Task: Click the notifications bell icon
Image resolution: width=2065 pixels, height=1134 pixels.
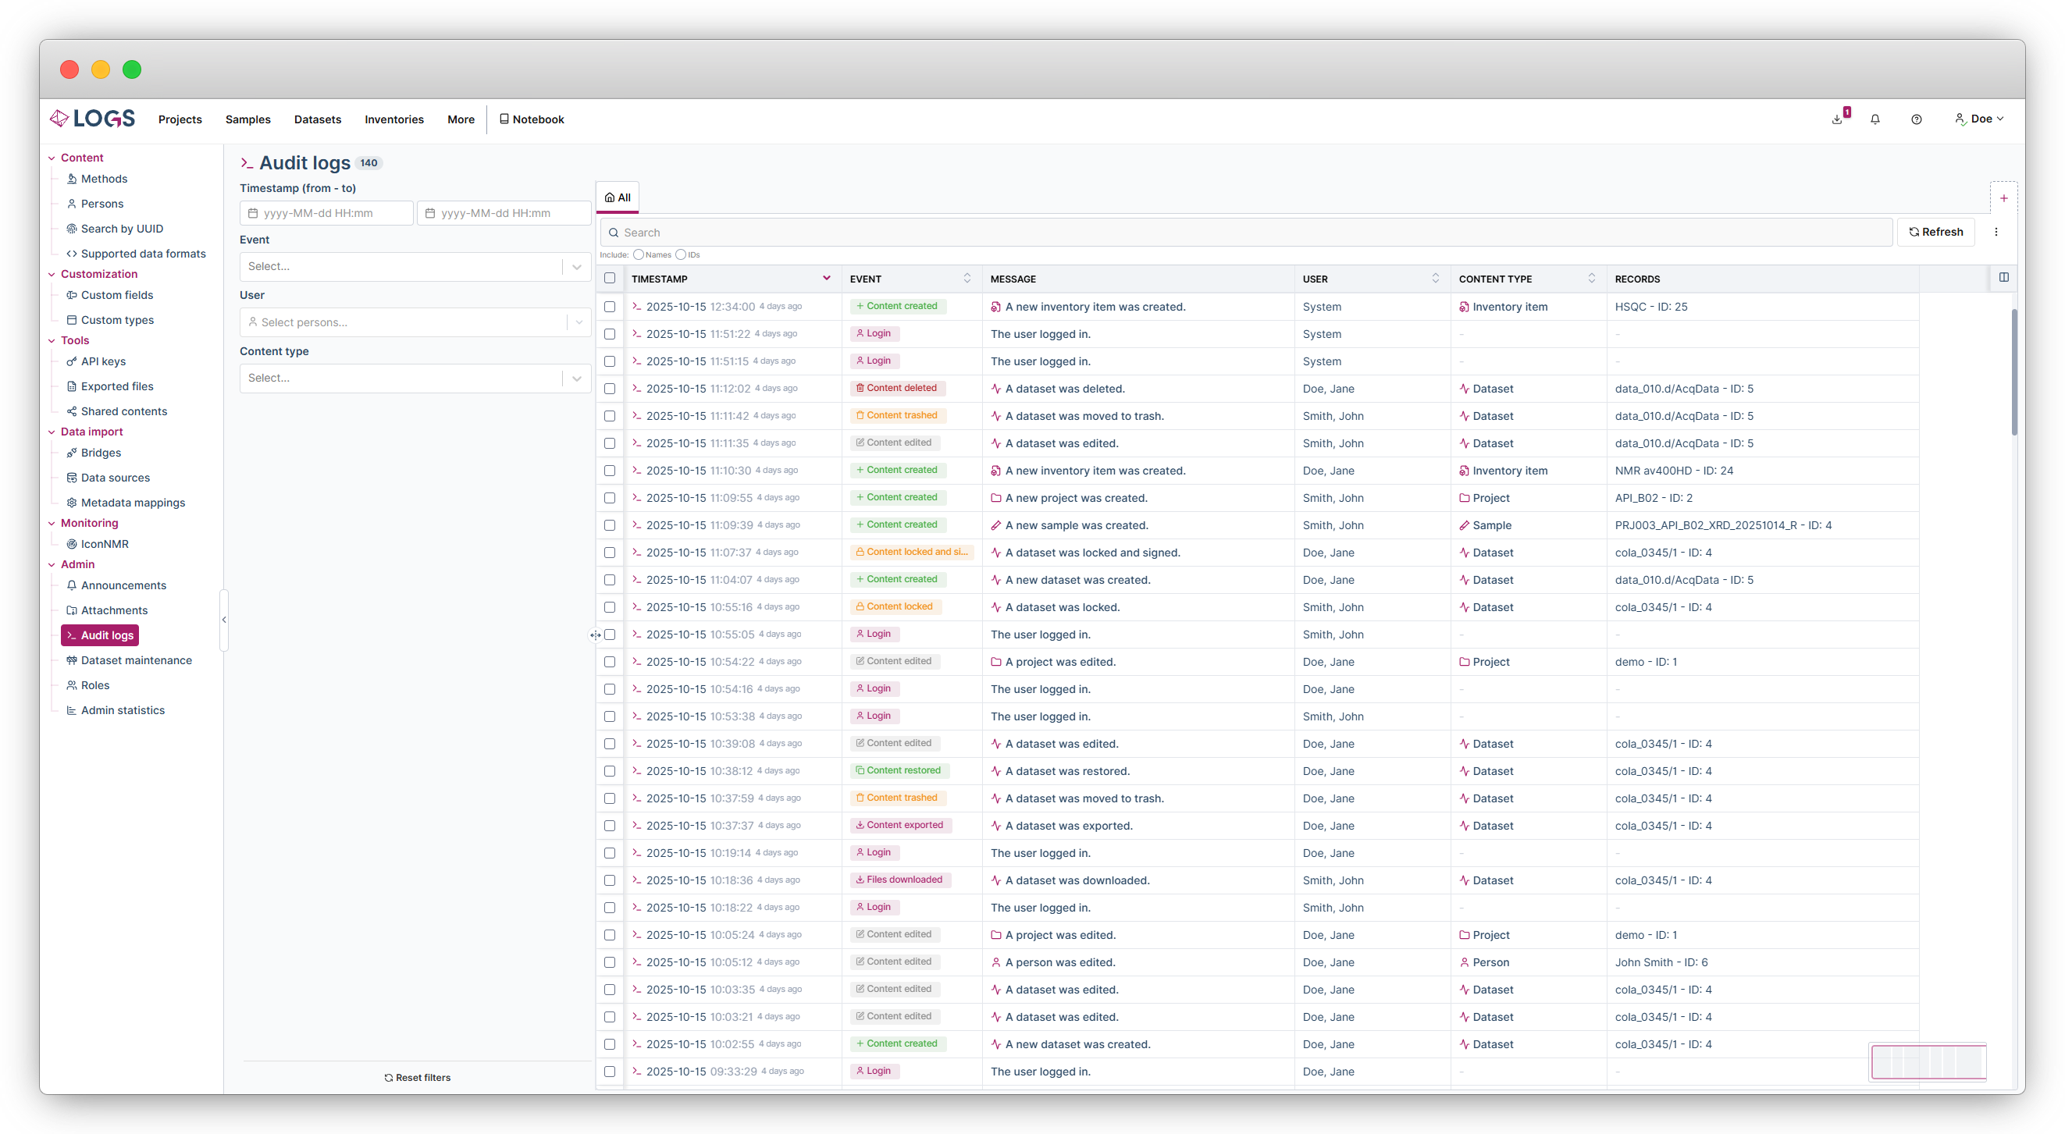Action: point(1875,119)
